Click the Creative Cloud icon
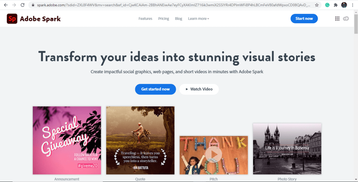Image resolution: width=358 pixels, height=182 pixels. tap(346, 19)
